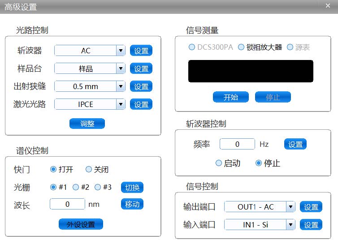Click into the 频率 Hz input field

click(237, 144)
